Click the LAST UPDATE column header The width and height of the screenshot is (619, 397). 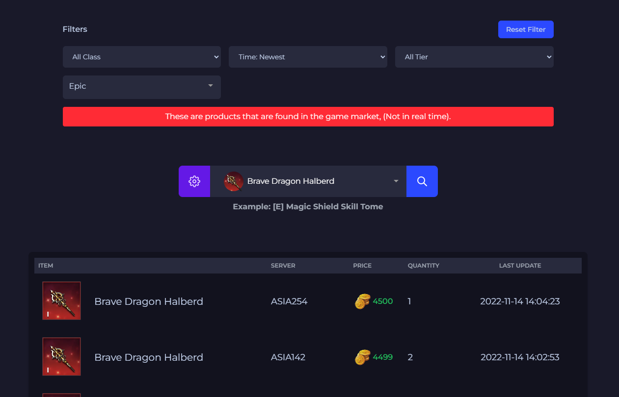520,266
